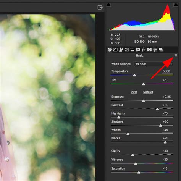This screenshot has width=181, height=181.
Task: Open the Lens Corrections panel icon
Action: [x=138, y=50]
